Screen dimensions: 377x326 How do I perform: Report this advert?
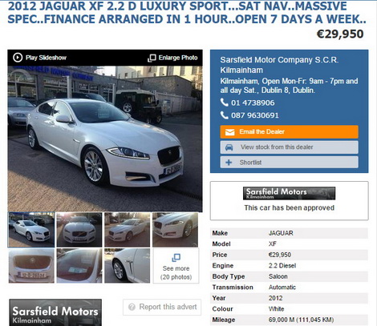click(x=162, y=307)
